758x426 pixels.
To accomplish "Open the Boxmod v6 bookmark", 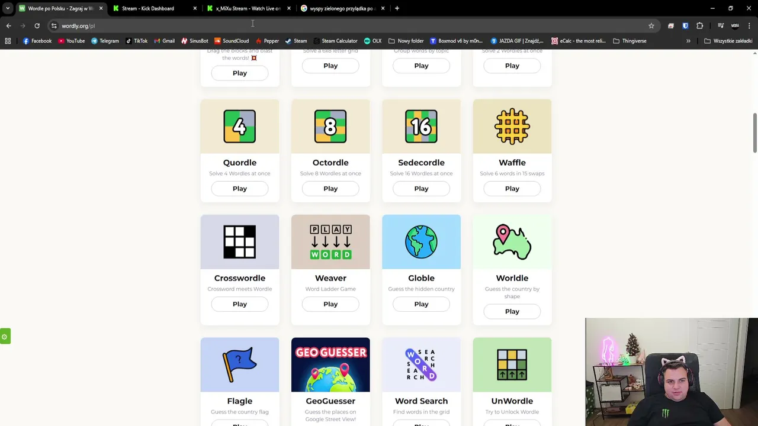I will [456, 41].
